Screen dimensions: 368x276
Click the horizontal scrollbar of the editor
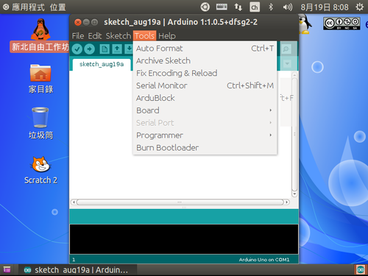[x=180, y=202]
